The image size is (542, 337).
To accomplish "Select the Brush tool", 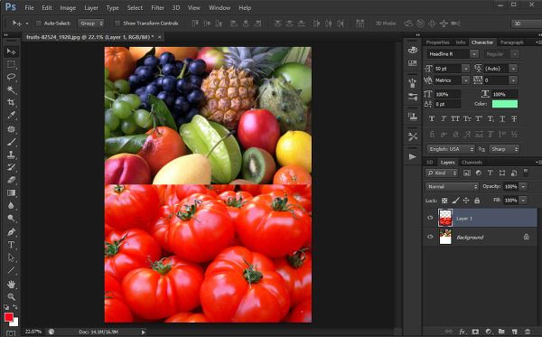I will 11,142.
